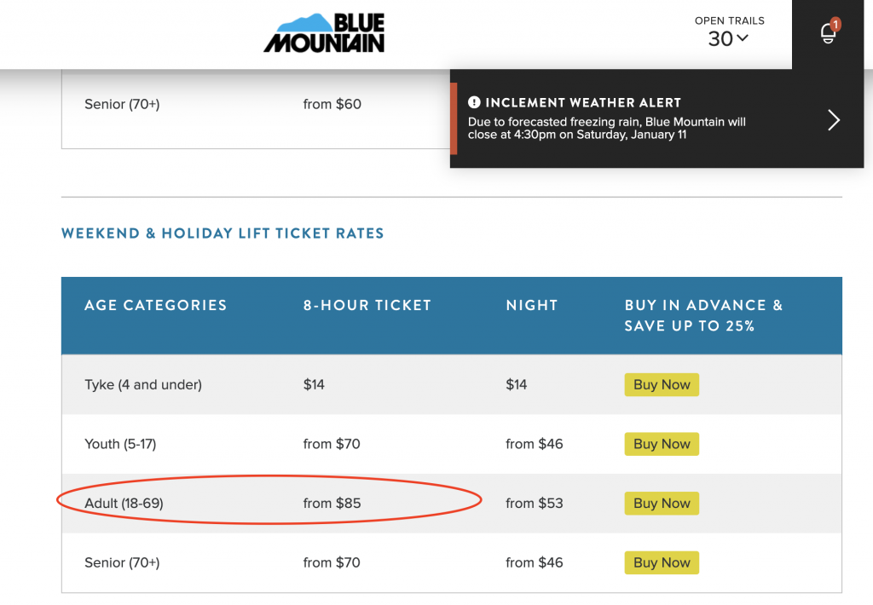
Task: Click the Open Trails count 30
Action: click(x=720, y=39)
